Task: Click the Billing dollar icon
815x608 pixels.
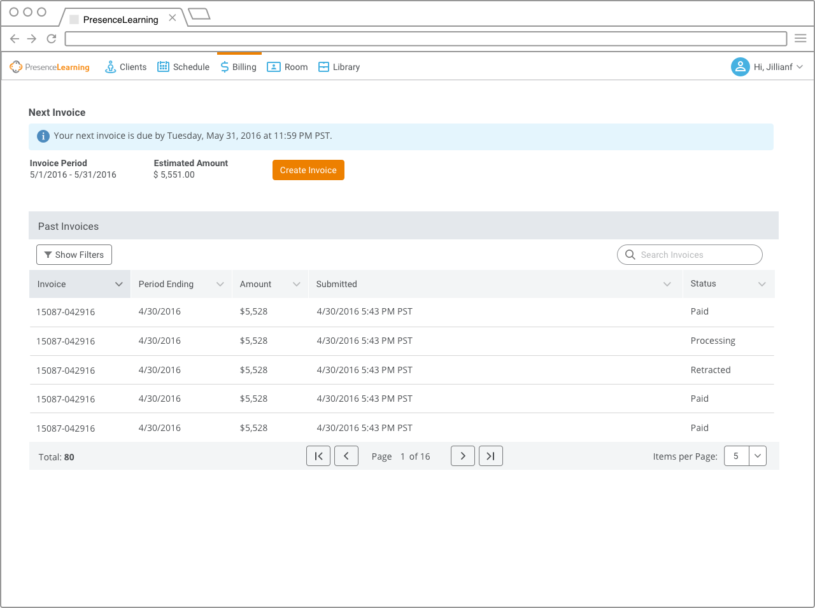Action: coord(224,67)
